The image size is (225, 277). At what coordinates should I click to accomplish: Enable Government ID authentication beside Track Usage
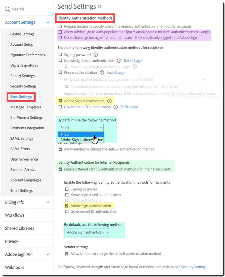(x=60, y=107)
